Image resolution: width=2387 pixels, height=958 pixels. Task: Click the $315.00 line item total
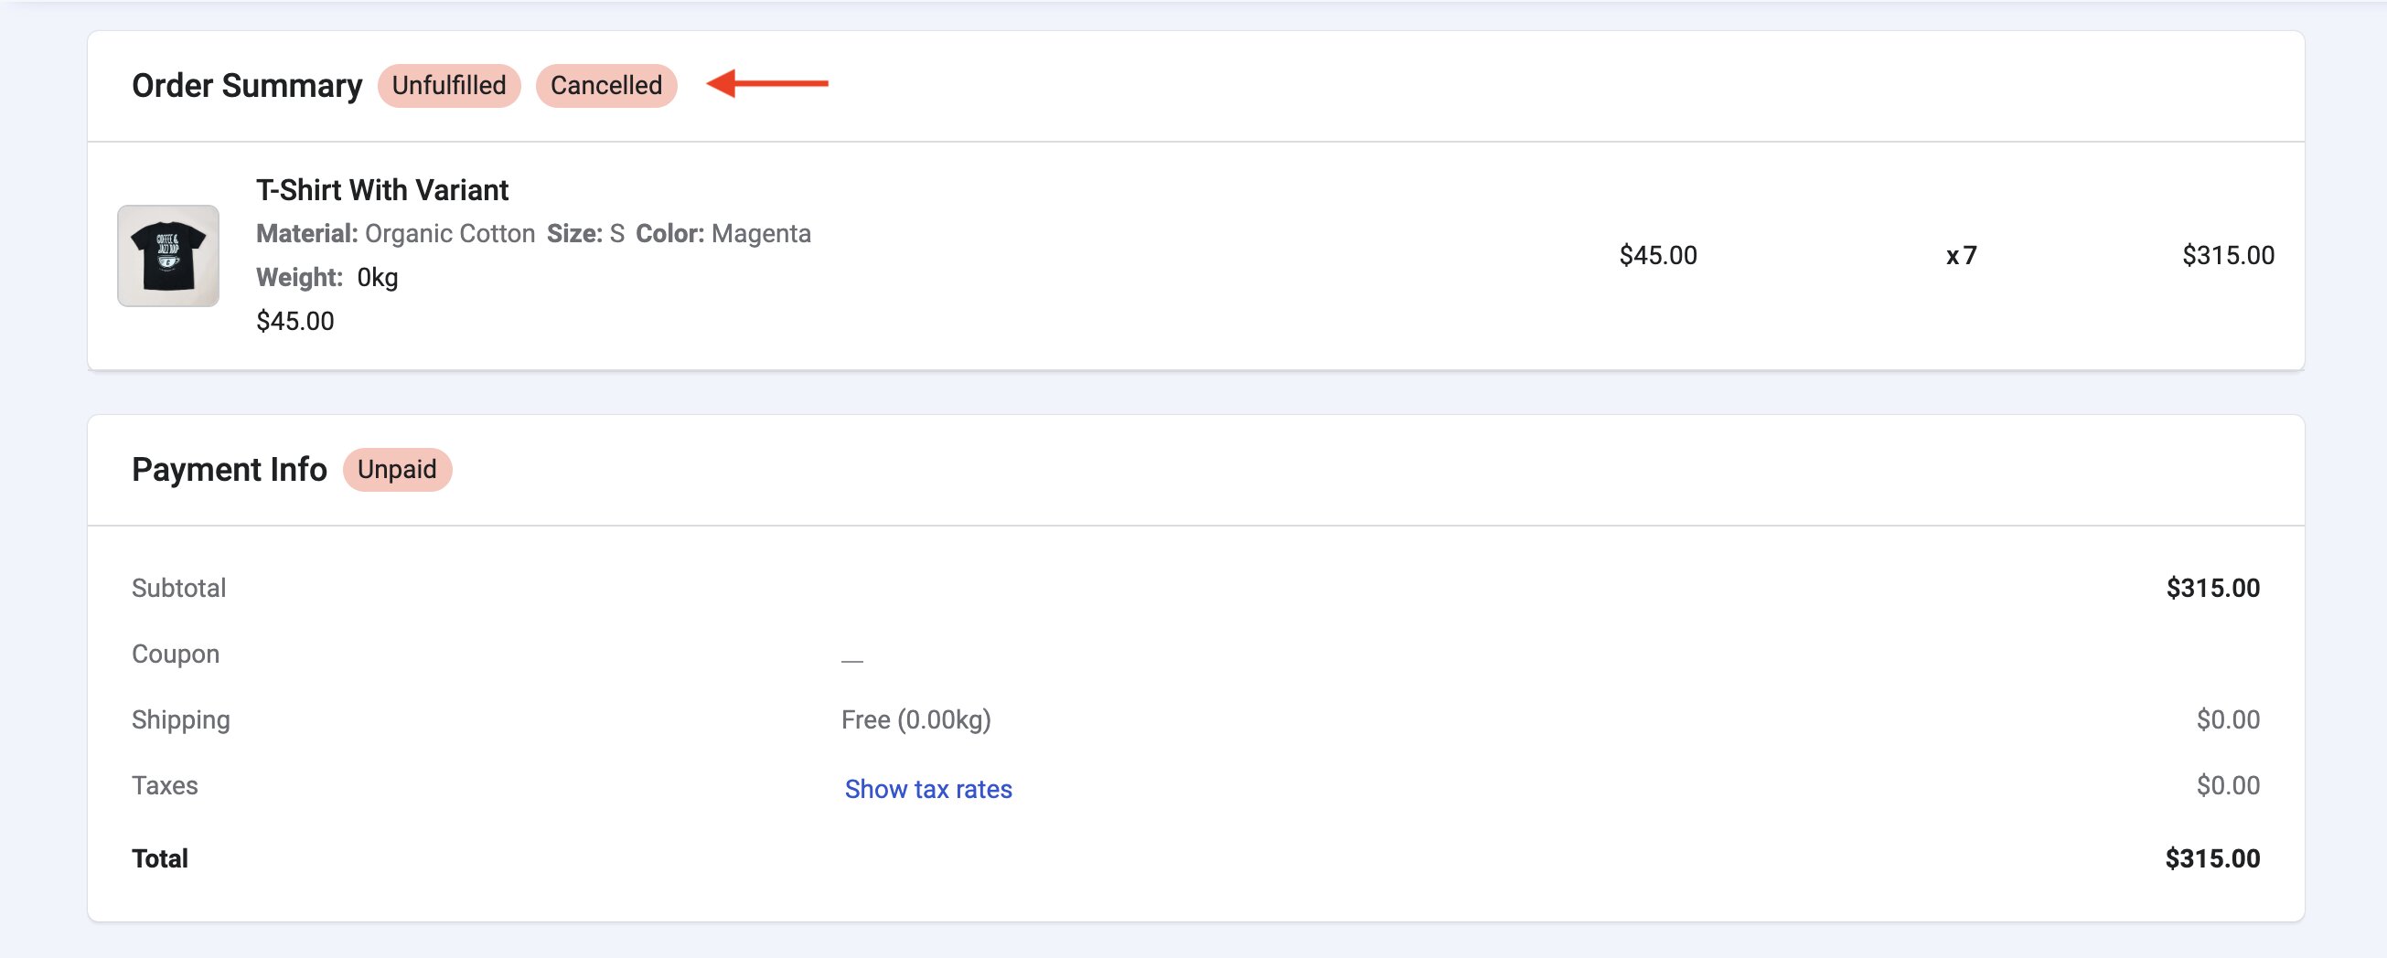(2228, 256)
